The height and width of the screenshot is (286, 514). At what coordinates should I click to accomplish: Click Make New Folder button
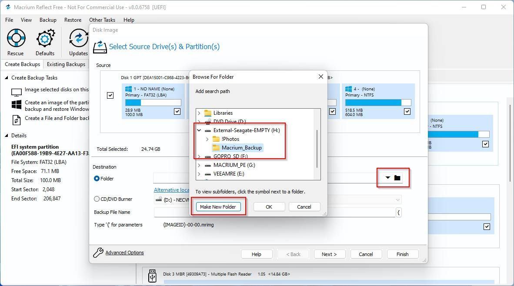[218, 207]
